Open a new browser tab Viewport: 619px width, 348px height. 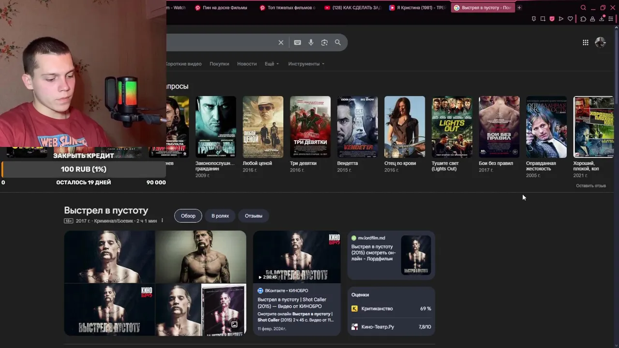pyautogui.click(x=519, y=8)
